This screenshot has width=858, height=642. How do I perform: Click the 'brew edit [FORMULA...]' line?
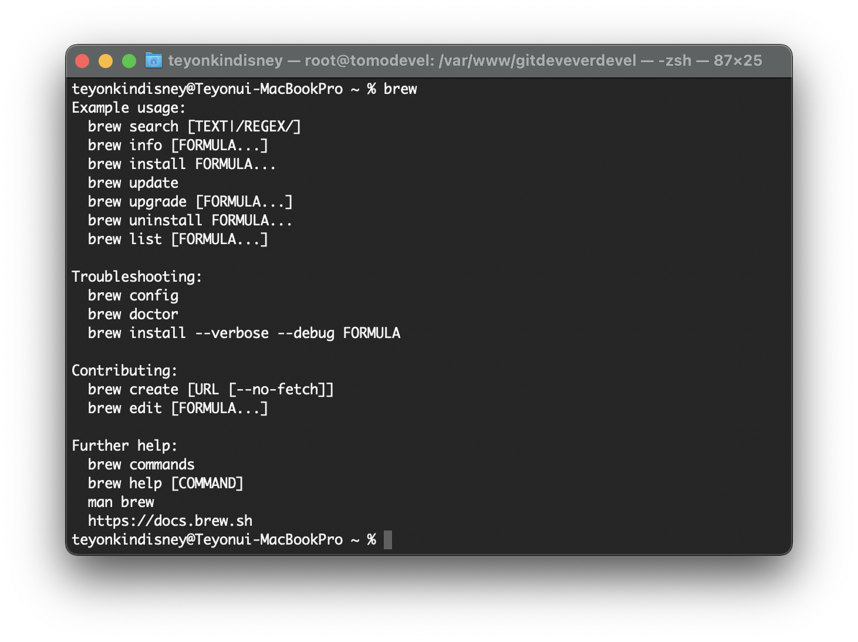[x=178, y=408]
